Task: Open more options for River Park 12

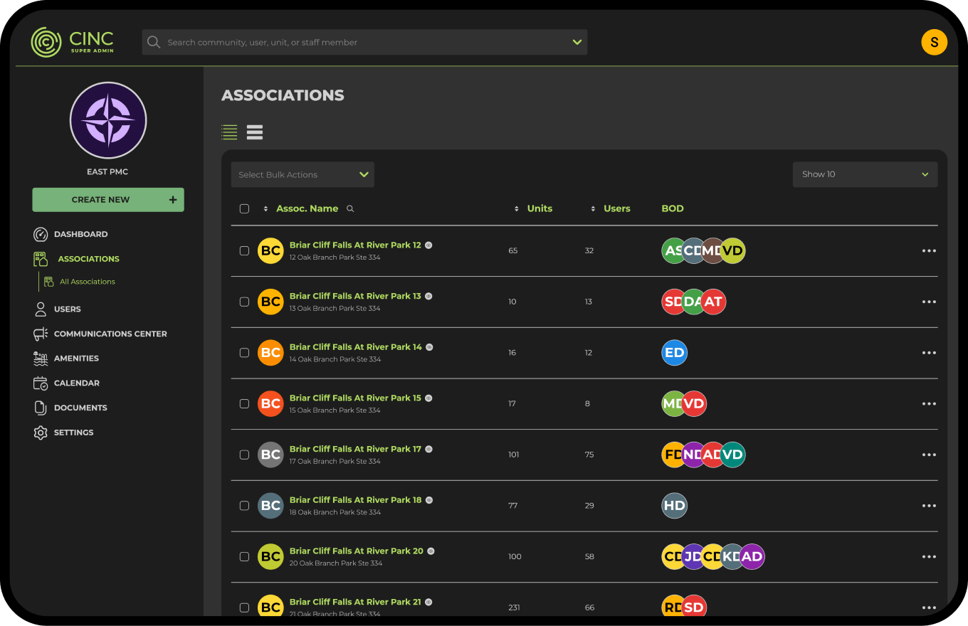Action: (929, 250)
